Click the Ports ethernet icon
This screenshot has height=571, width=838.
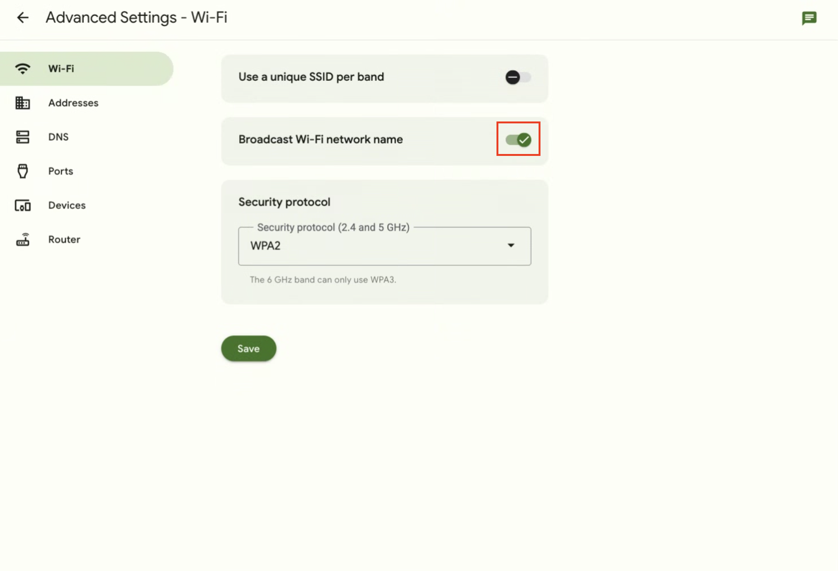tap(22, 171)
